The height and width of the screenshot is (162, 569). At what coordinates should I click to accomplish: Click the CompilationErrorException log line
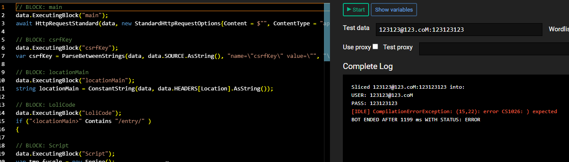pyautogui.click(x=454, y=111)
